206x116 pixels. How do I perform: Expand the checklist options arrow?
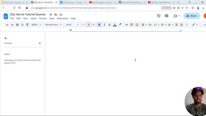[159, 25]
